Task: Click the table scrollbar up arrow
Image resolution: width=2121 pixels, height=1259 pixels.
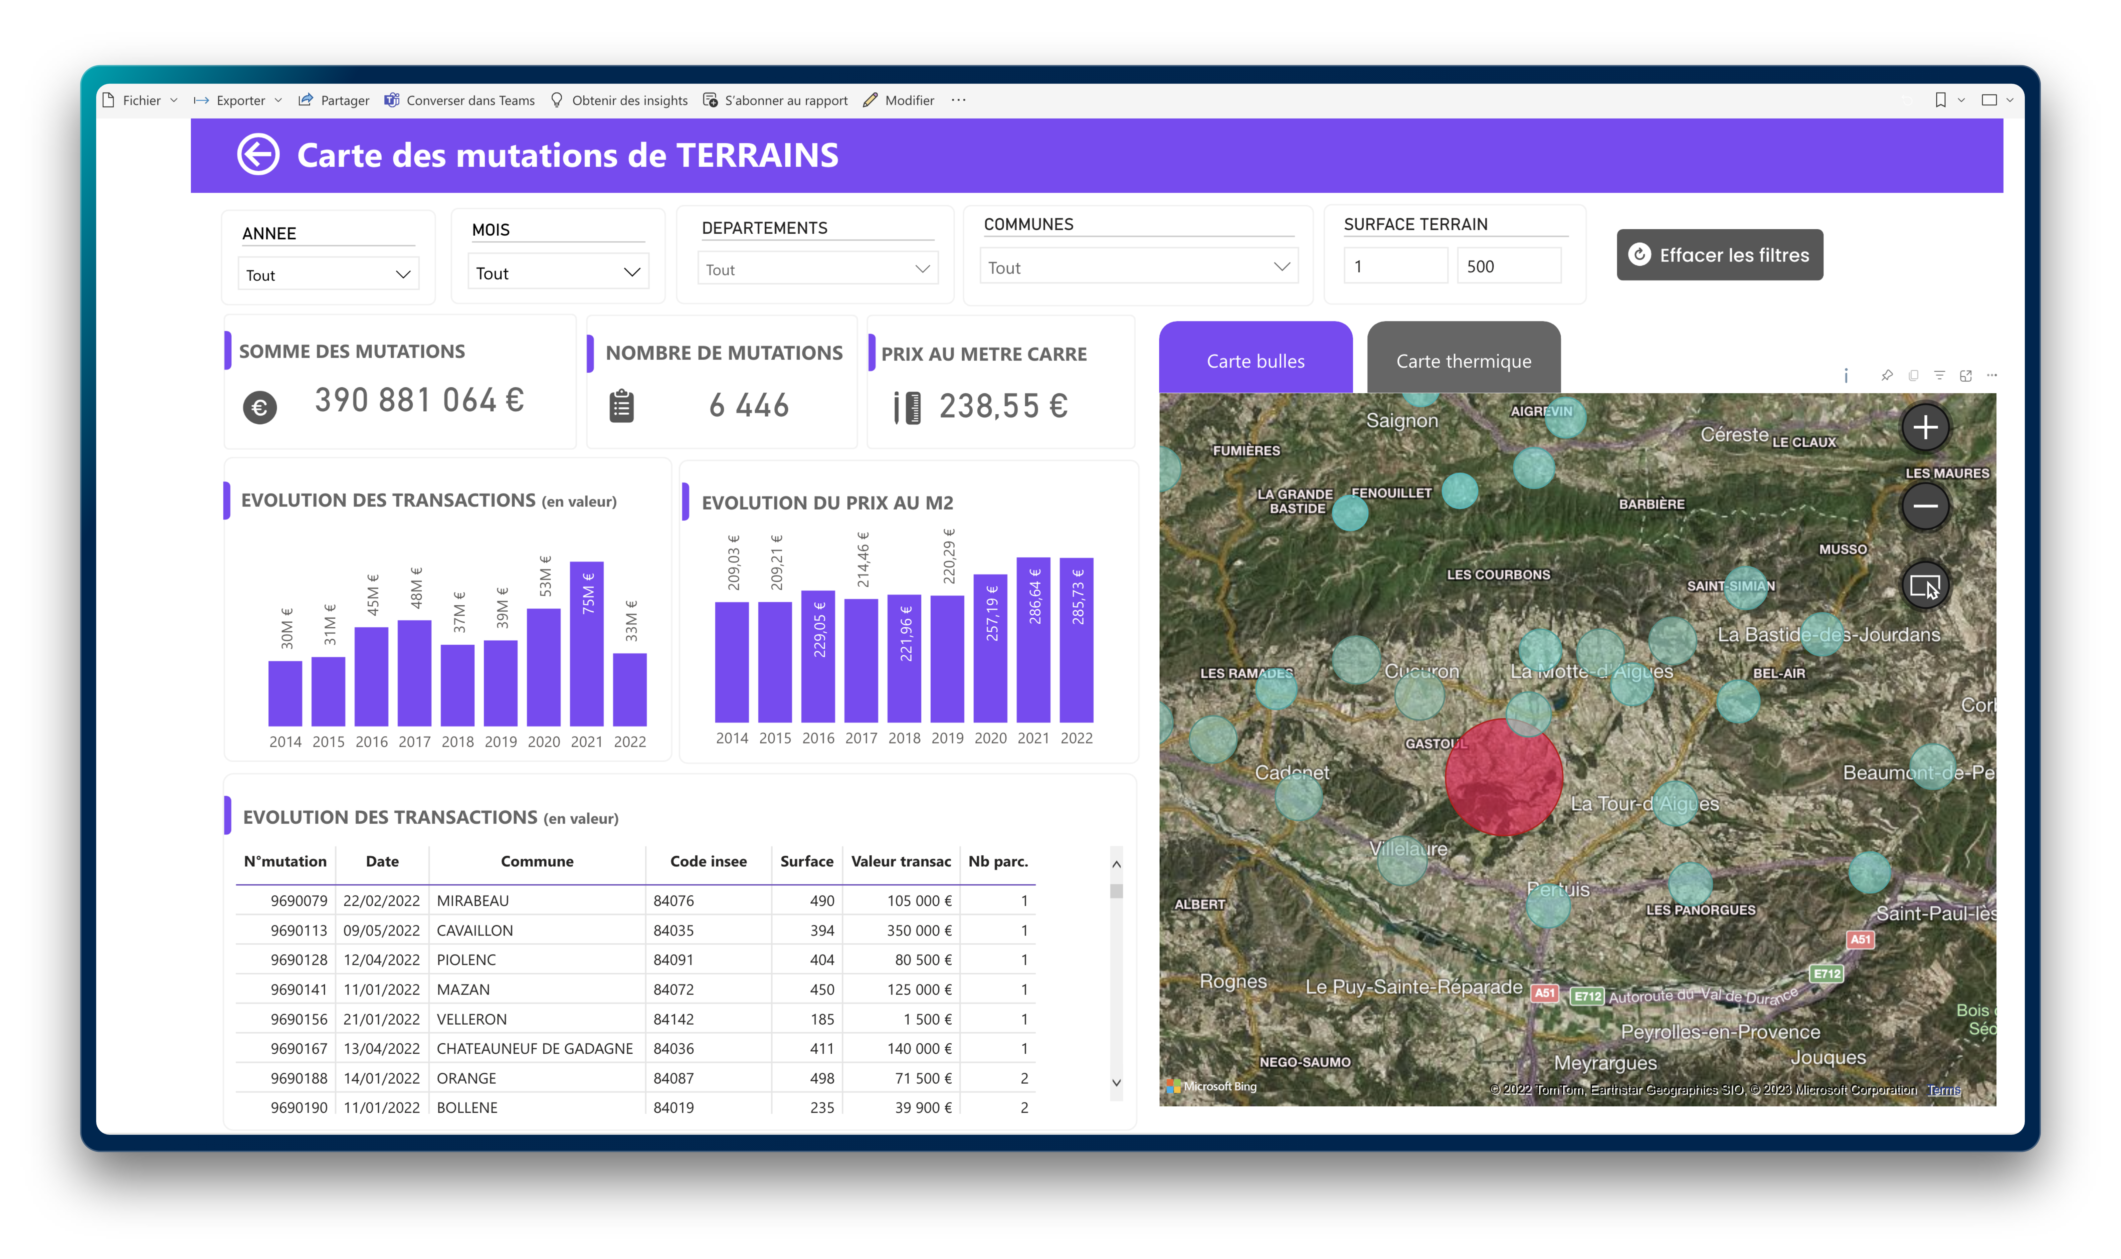Action: pyautogui.click(x=1117, y=864)
